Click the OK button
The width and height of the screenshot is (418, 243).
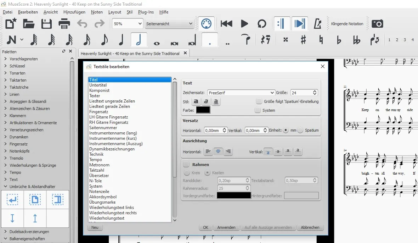(x=205, y=227)
